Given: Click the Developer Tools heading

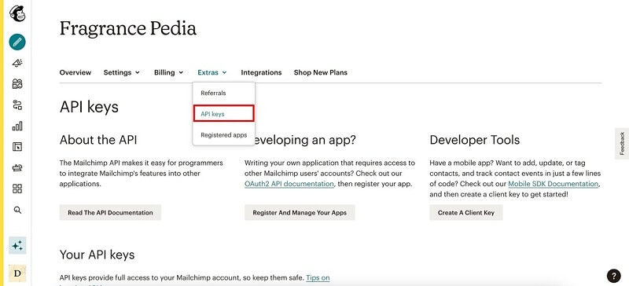Looking at the screenshot, I should pos(475,140).
